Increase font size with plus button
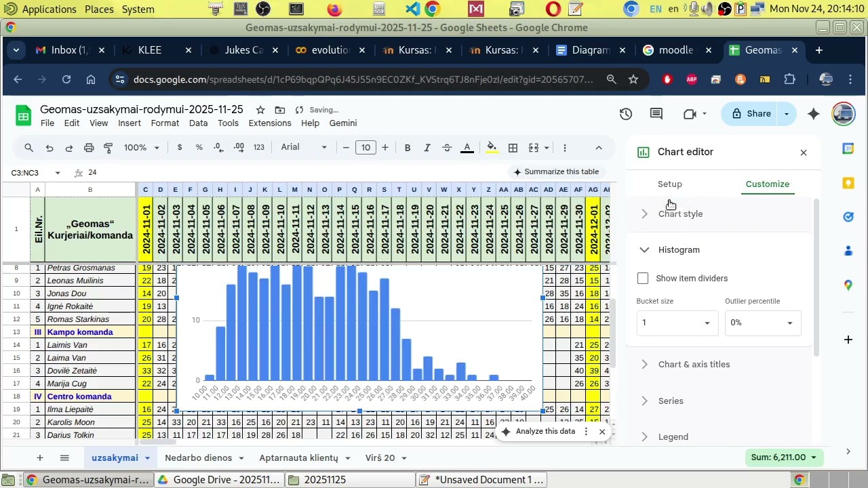 [x=385, y=148]
